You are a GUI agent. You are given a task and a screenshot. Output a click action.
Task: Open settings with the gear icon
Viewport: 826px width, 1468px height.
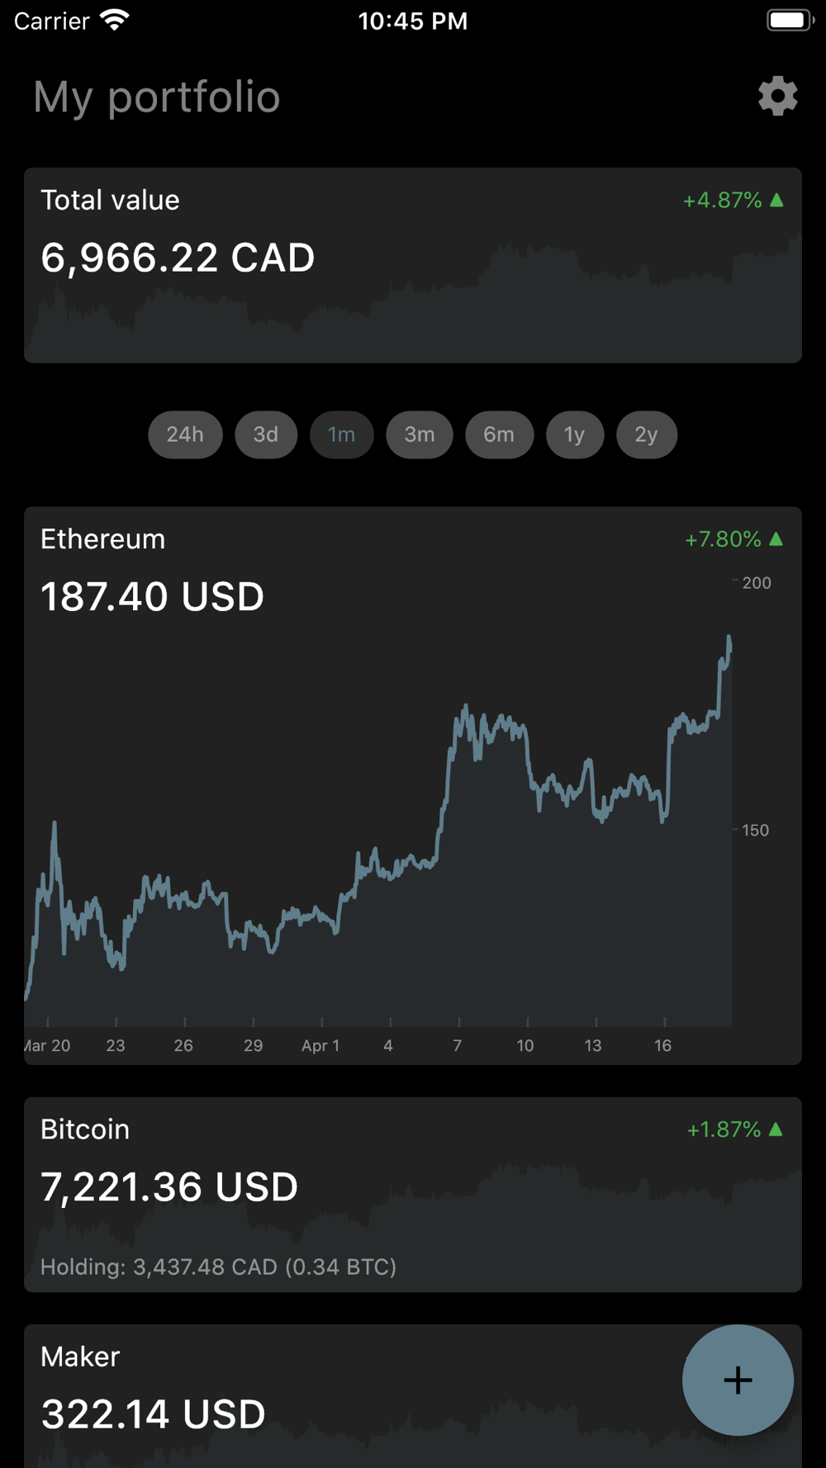point(777,97)
